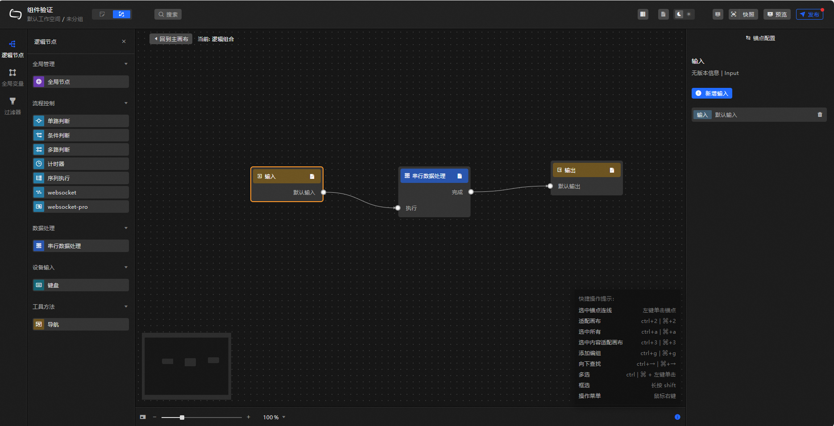The height and width of the screenshot is (426, 834).
Task: Toggle the minimap visibility icon
Action: (143, 417)
